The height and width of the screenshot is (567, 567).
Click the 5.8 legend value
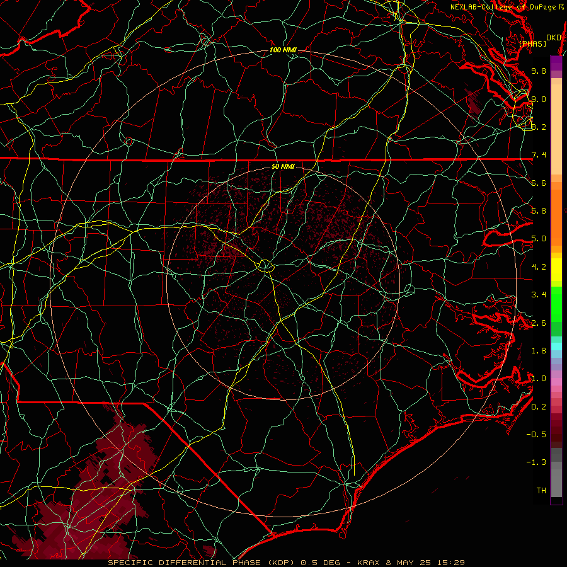pos(539,211)
